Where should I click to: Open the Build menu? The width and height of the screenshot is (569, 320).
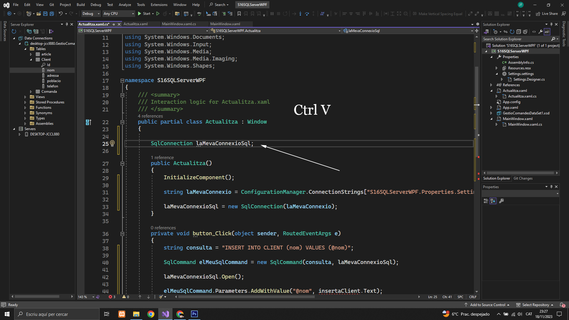[80, 4]
